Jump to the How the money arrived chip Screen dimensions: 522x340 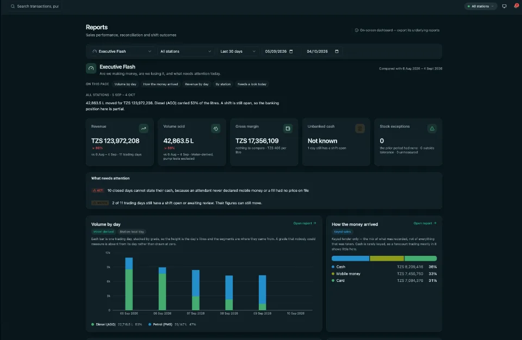point(160,84)
